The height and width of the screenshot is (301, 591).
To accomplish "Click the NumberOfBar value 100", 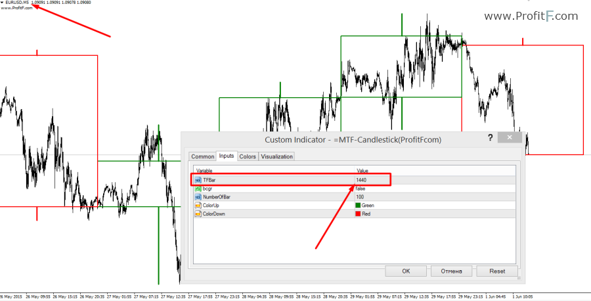I will 360,197.
